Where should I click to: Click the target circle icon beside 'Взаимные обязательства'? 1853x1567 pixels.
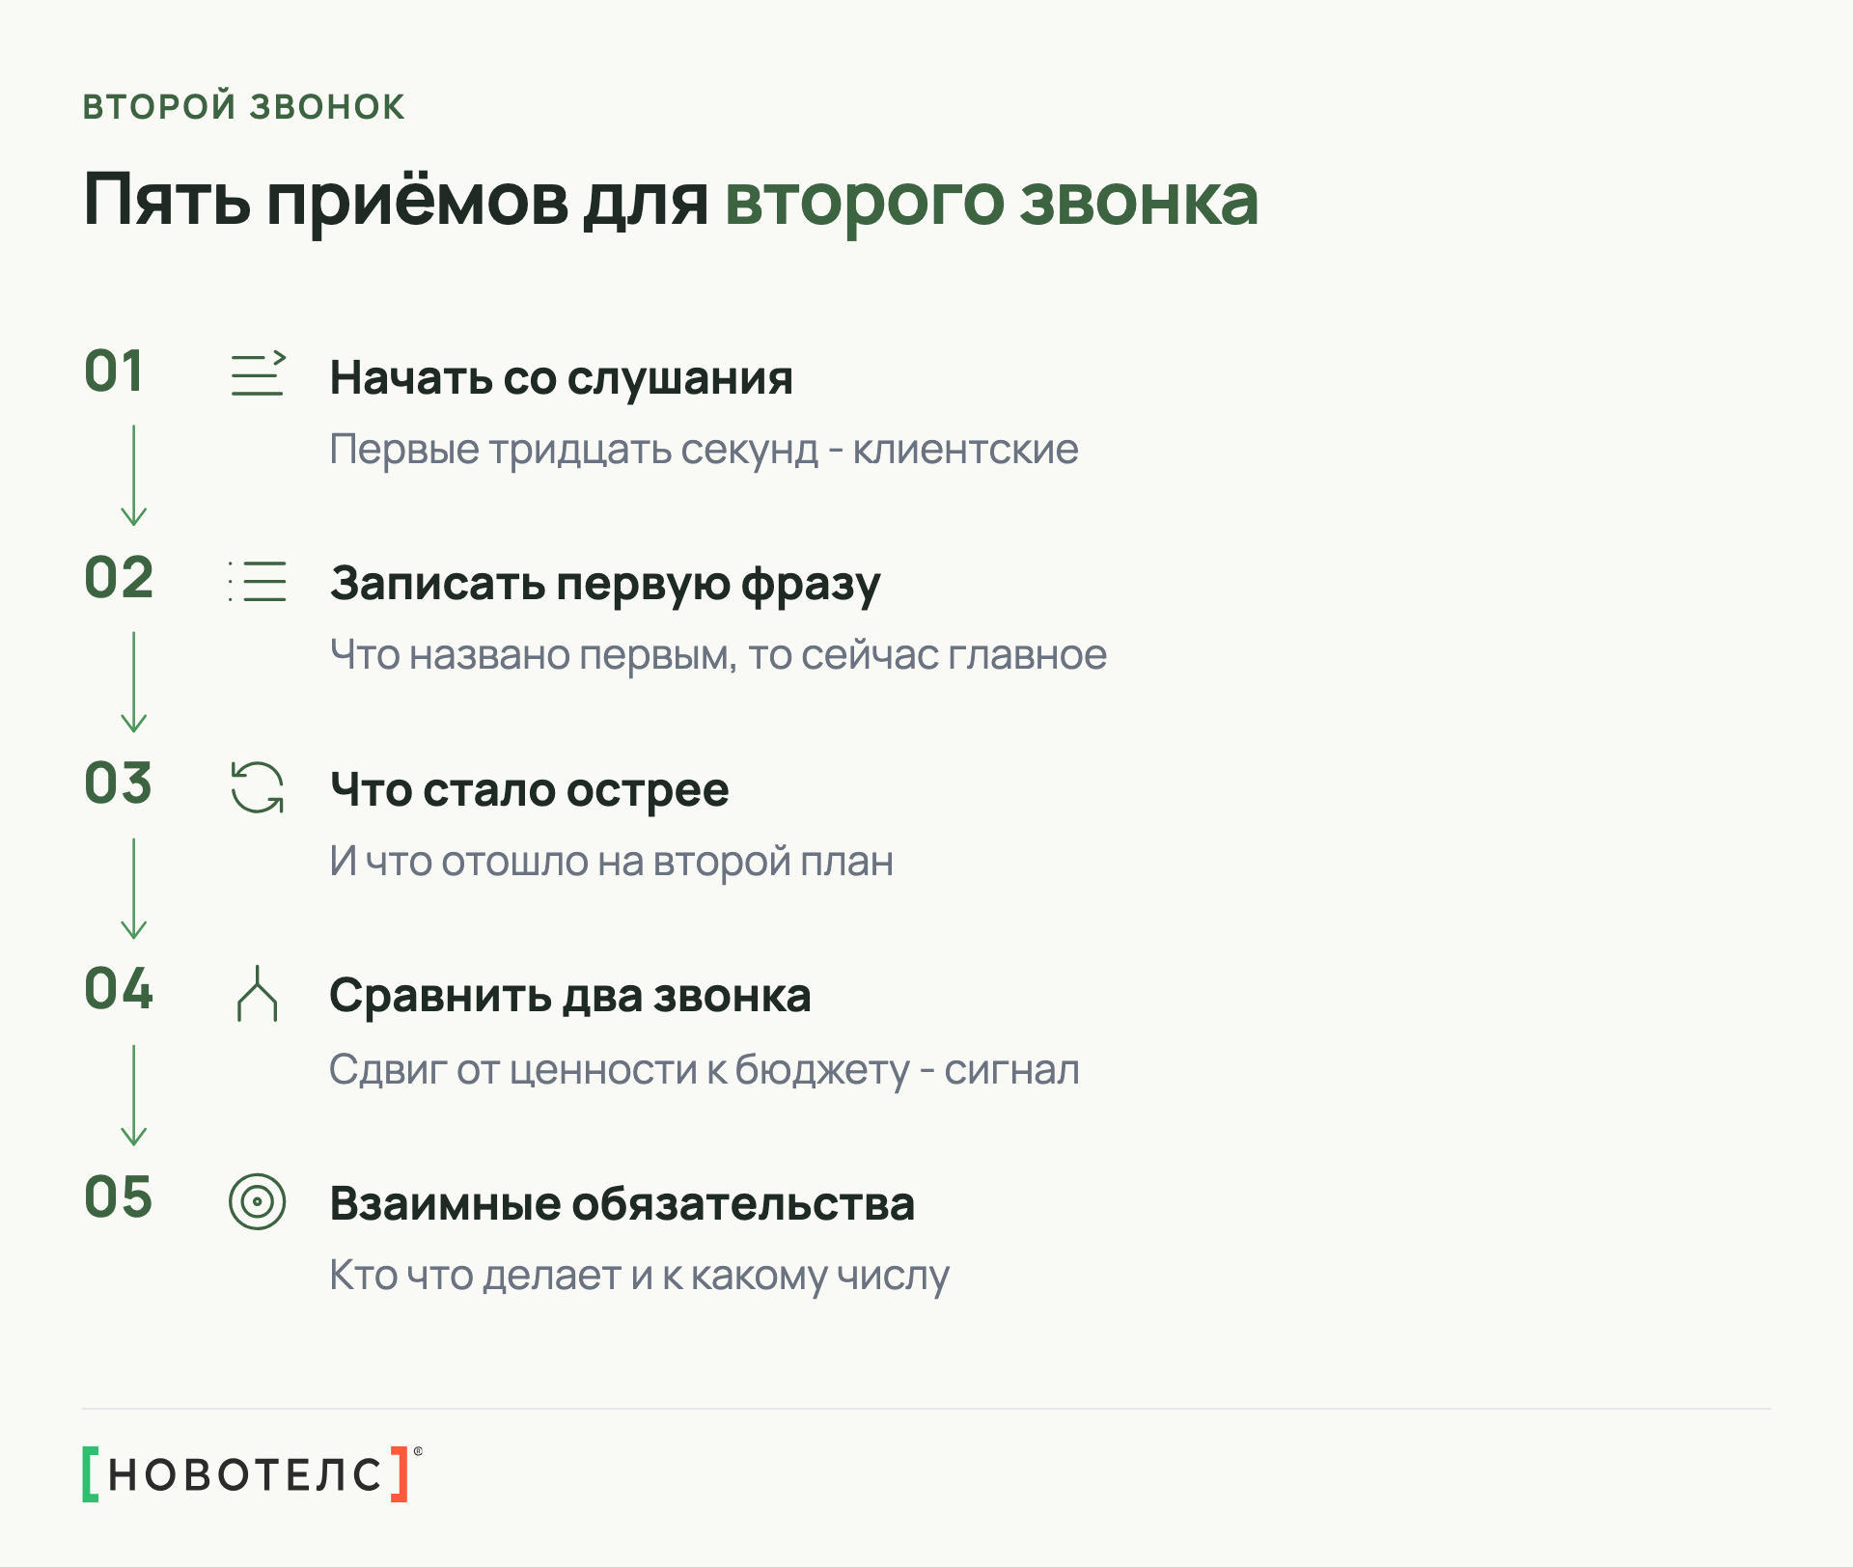tap(258, 1201)
